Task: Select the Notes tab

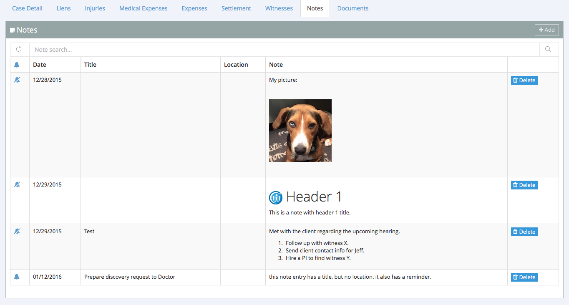Action: click(x=315, y=8)
